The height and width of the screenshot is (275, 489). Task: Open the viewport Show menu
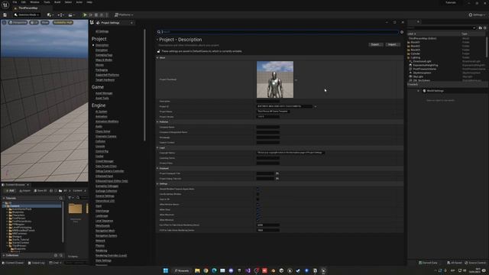45,22
